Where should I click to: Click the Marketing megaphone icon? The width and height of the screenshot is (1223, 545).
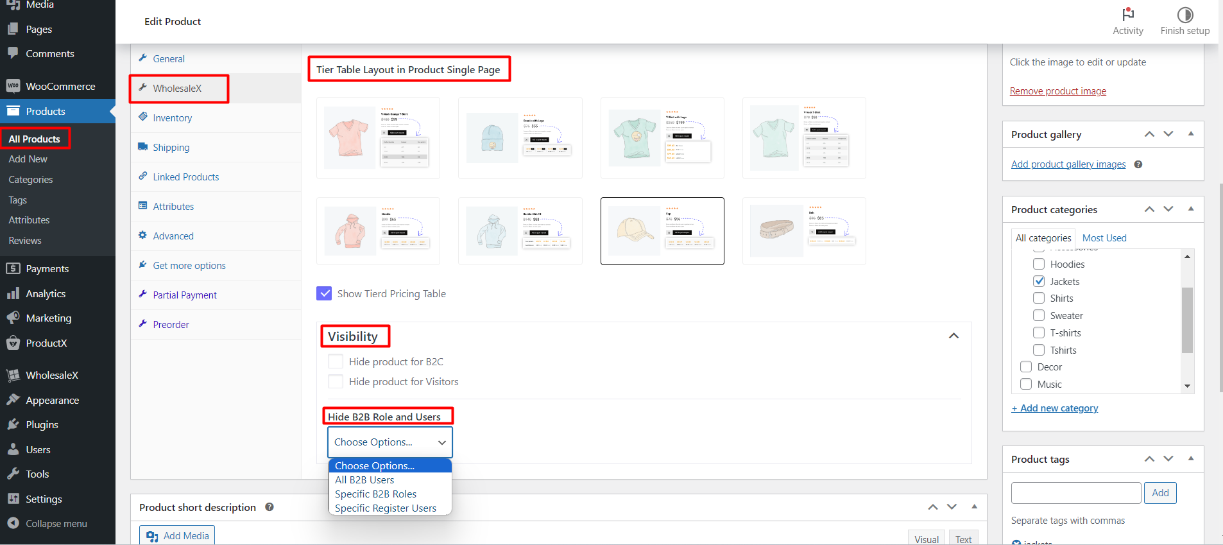(13, 318)
